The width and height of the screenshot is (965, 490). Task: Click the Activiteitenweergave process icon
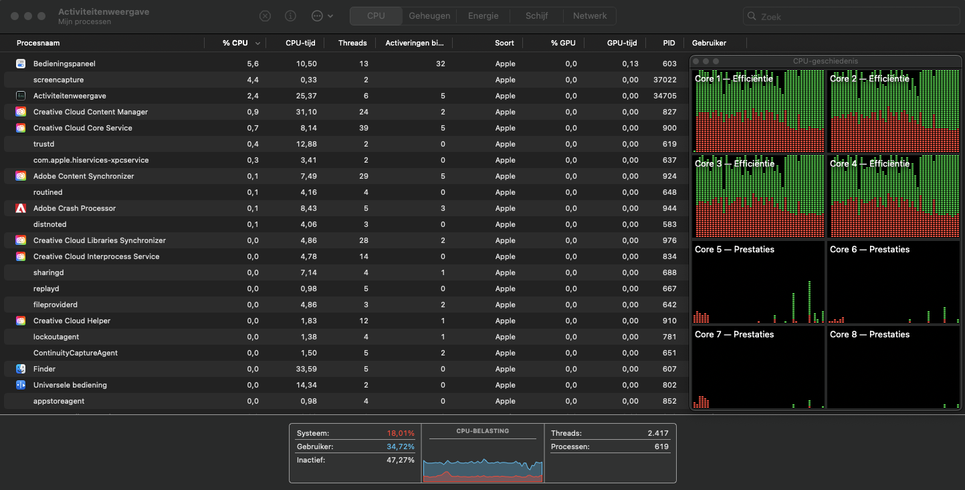(x=21, y=96)
